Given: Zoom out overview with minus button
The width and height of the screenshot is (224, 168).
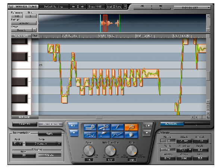Looking at the screenshot, I should pyautogui.click(x=208, y=30).
